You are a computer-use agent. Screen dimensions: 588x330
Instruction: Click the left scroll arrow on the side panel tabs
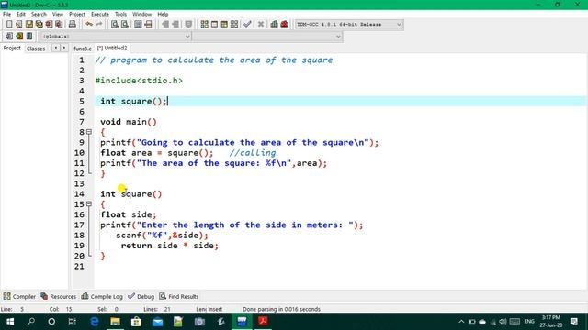coord(56,48)
